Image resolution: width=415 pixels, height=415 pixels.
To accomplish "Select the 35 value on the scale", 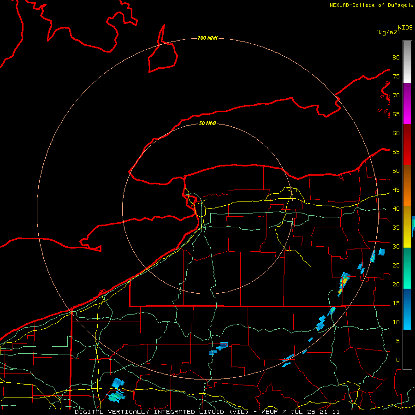I will click(396, 228).
